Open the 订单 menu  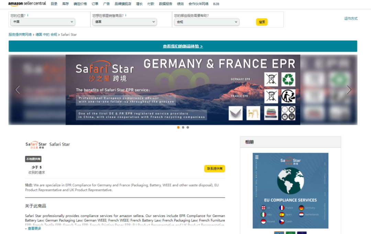click(95, 4)
